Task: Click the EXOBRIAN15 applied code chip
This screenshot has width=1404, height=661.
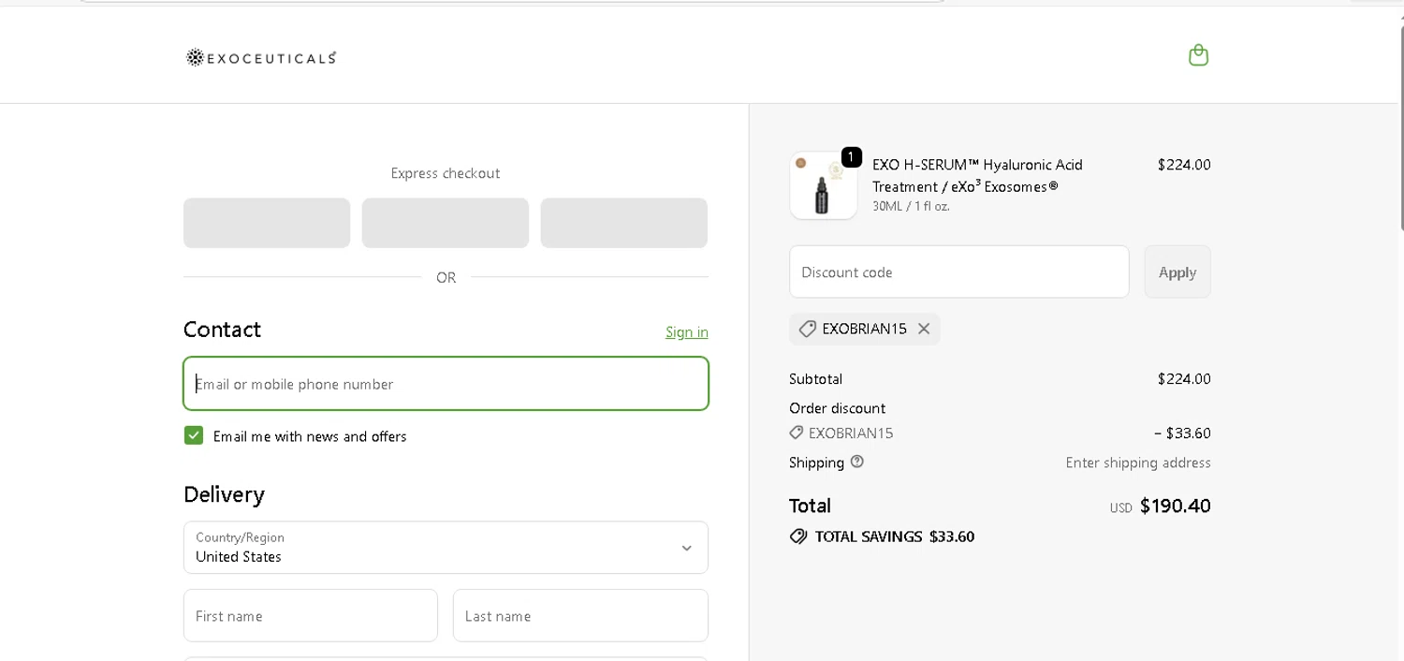Action: (865, 329)
